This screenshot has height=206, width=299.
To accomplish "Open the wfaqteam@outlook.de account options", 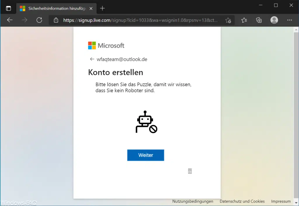I will point(121,59).
